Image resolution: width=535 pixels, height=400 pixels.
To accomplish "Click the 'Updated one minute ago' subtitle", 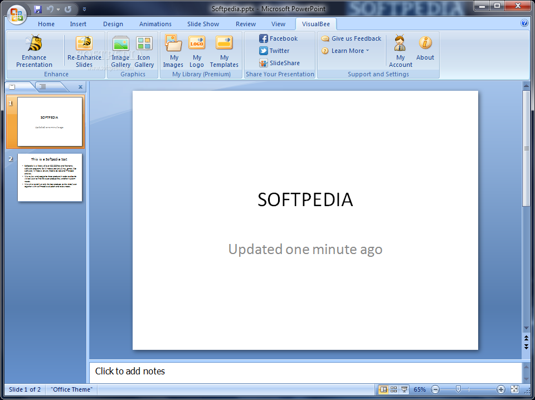I will point(305,249).
